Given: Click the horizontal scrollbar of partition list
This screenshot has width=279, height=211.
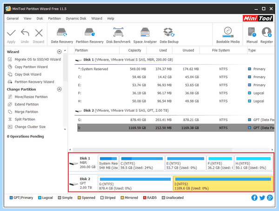Looking at the screenshot, I should [x=153, y=150].
